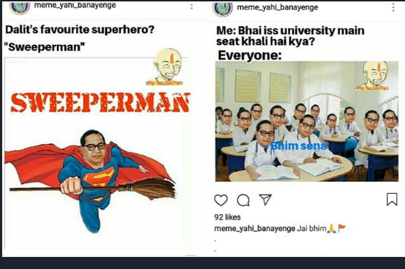Open comments via speech bubble icon
The width and height of the screenshot is (405, 269).
tap(243, 200)
